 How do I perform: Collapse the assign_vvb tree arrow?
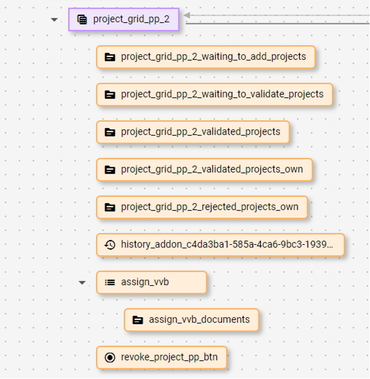click(x=82, y=283)
